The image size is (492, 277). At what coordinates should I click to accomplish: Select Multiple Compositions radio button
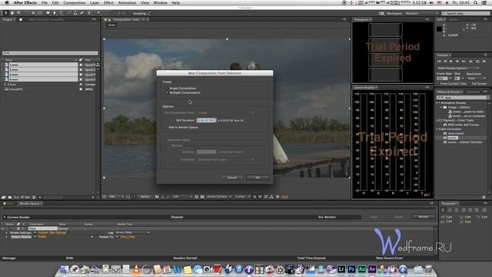click(167, 92)
